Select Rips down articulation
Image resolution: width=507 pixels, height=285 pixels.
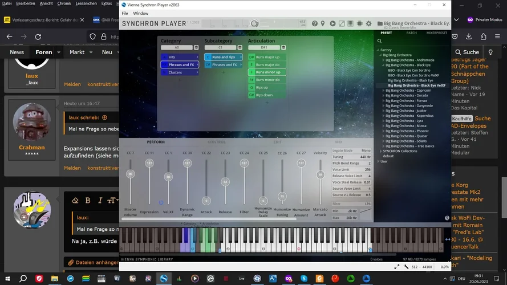coord(264,95)
